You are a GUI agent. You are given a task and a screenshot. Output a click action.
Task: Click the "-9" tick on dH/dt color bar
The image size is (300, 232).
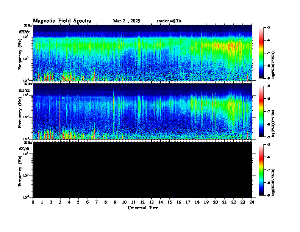click(268, 78)
